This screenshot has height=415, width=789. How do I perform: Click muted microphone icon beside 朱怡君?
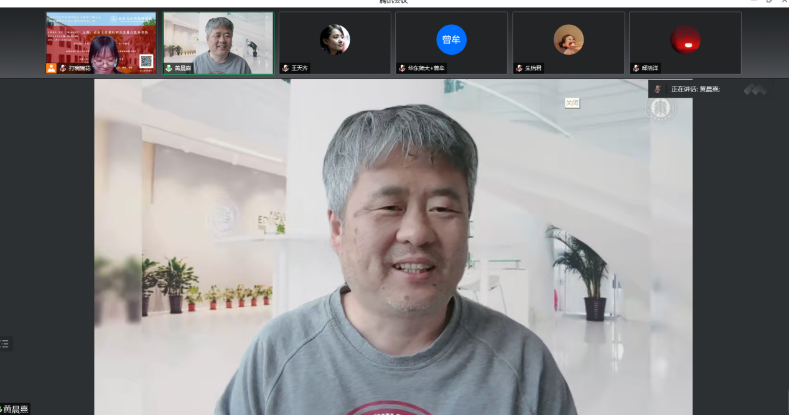[519, 68]
